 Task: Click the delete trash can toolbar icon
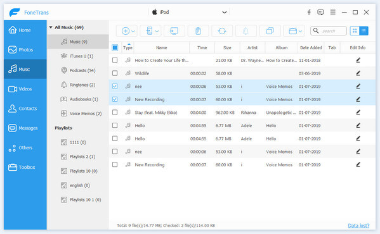pyautogui.click(x=198, y=31)
